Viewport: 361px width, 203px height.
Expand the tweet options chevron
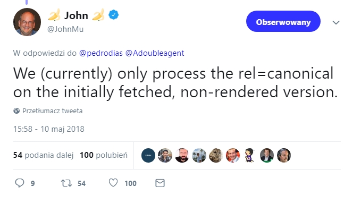click(x=336, y=22)
